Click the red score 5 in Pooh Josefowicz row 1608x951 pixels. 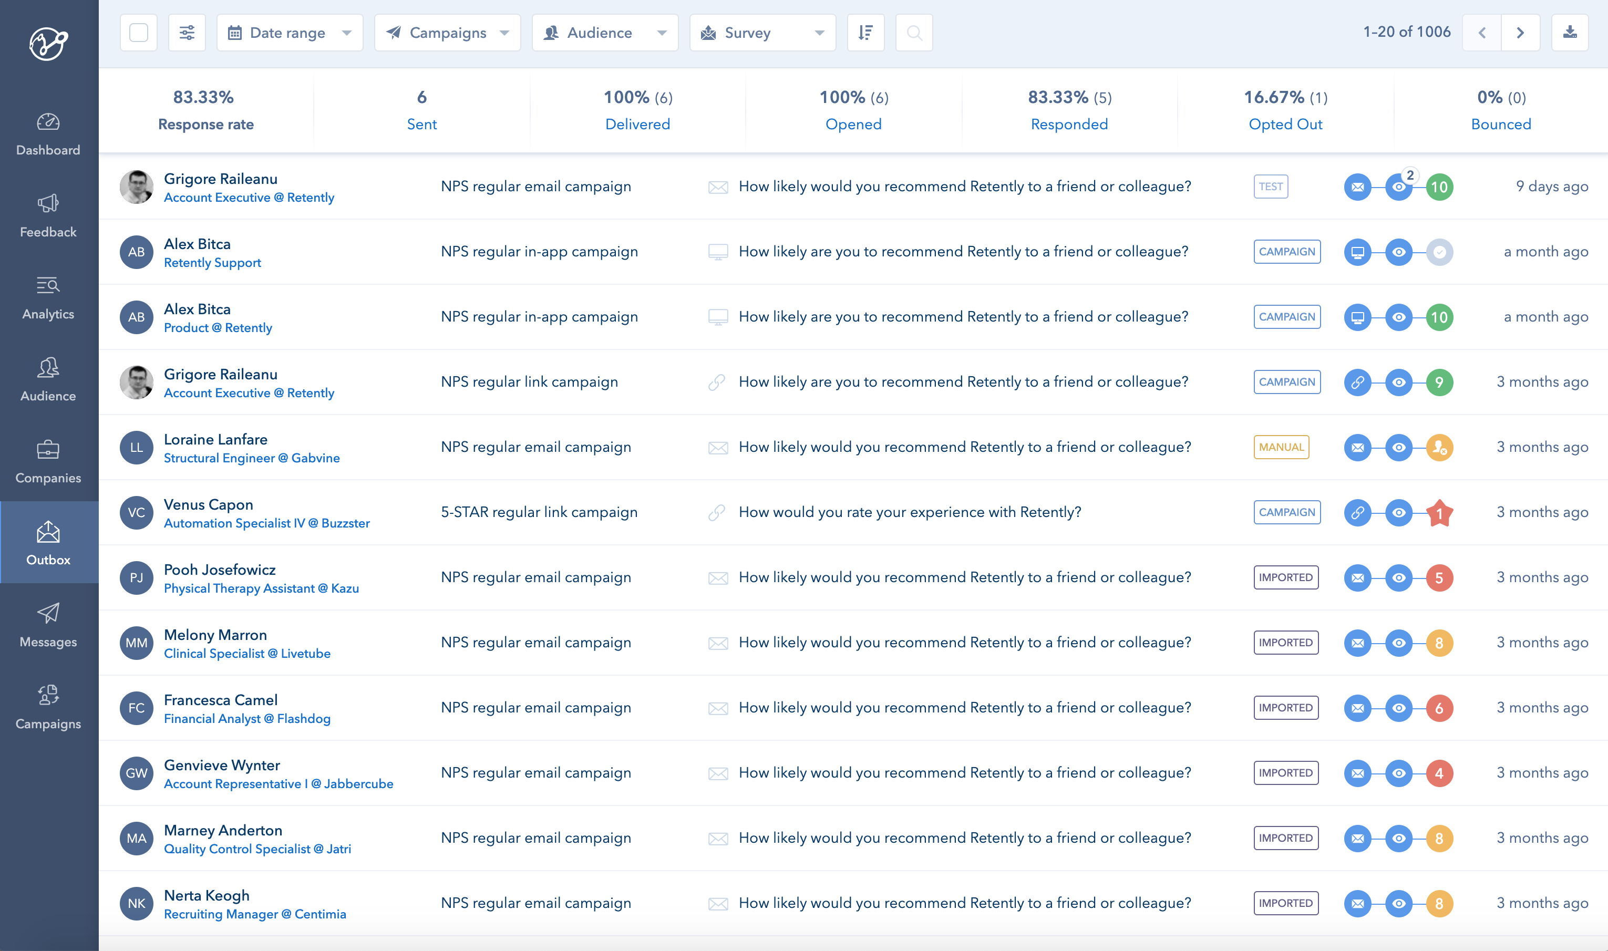[1439, 578]
